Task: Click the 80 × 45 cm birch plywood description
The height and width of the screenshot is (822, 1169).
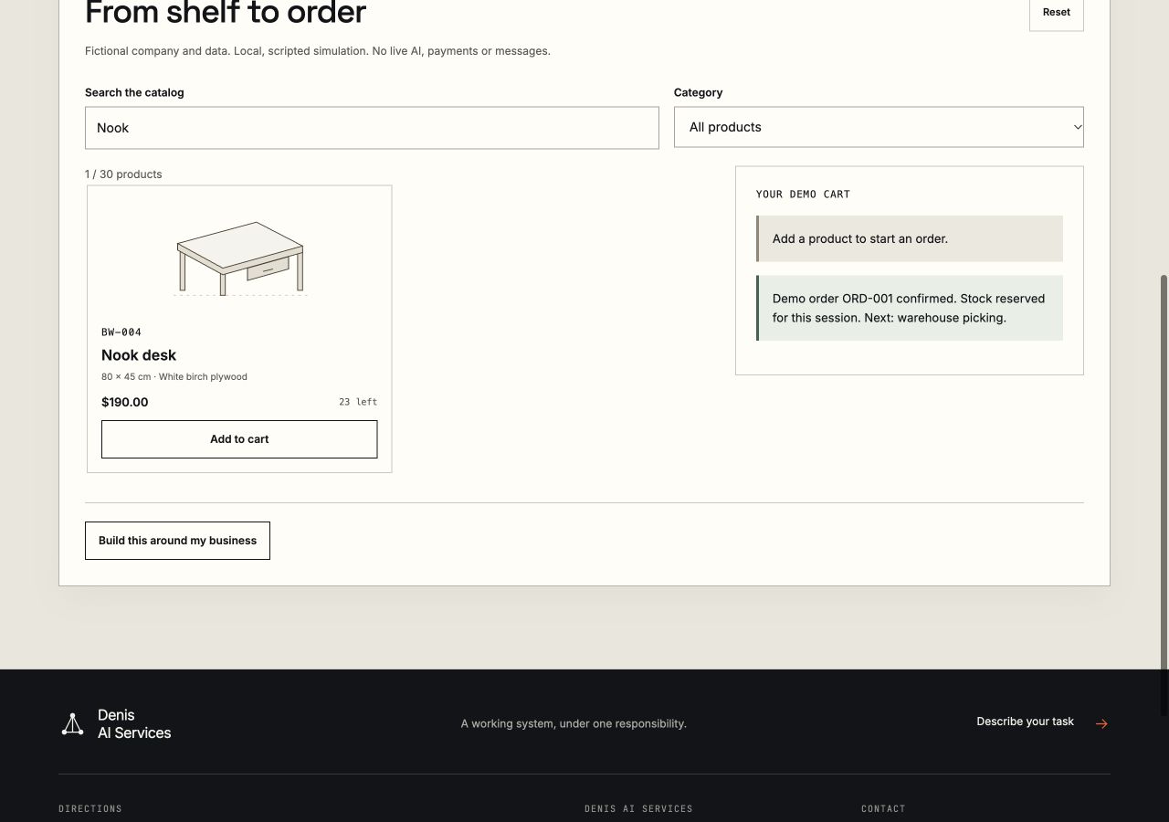Action: (x=174, y=377)
